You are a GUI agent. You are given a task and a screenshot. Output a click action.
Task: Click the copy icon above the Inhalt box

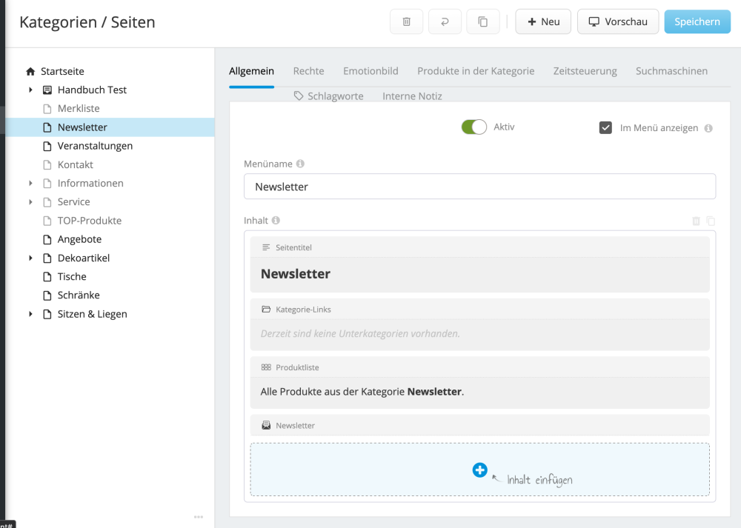point(711,221)
